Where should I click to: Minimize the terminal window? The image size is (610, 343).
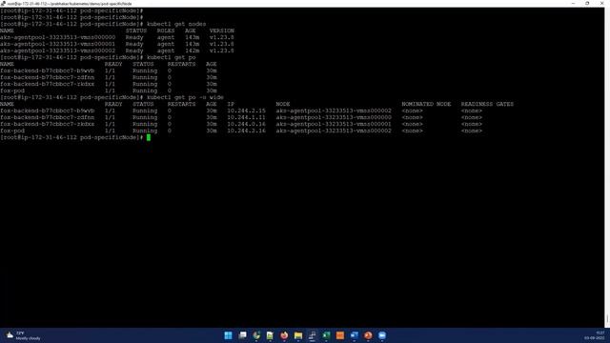point(573,4)
